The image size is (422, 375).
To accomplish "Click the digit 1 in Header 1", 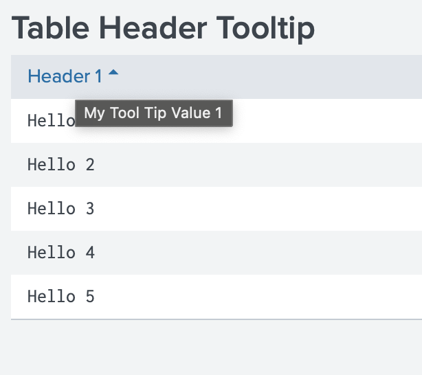I will [x=98, y=77].
